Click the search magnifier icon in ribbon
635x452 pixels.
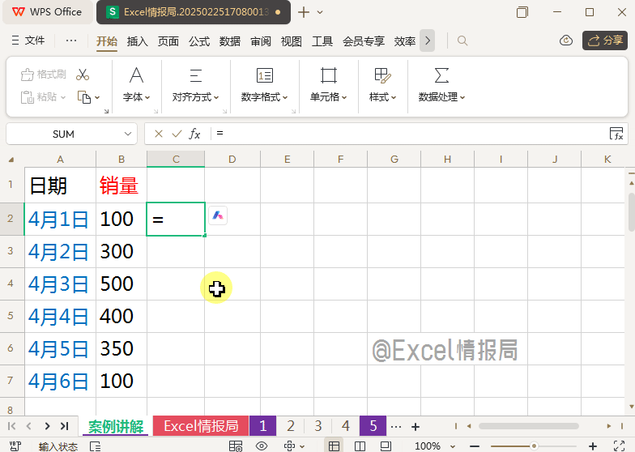click(x=462, y=41)
